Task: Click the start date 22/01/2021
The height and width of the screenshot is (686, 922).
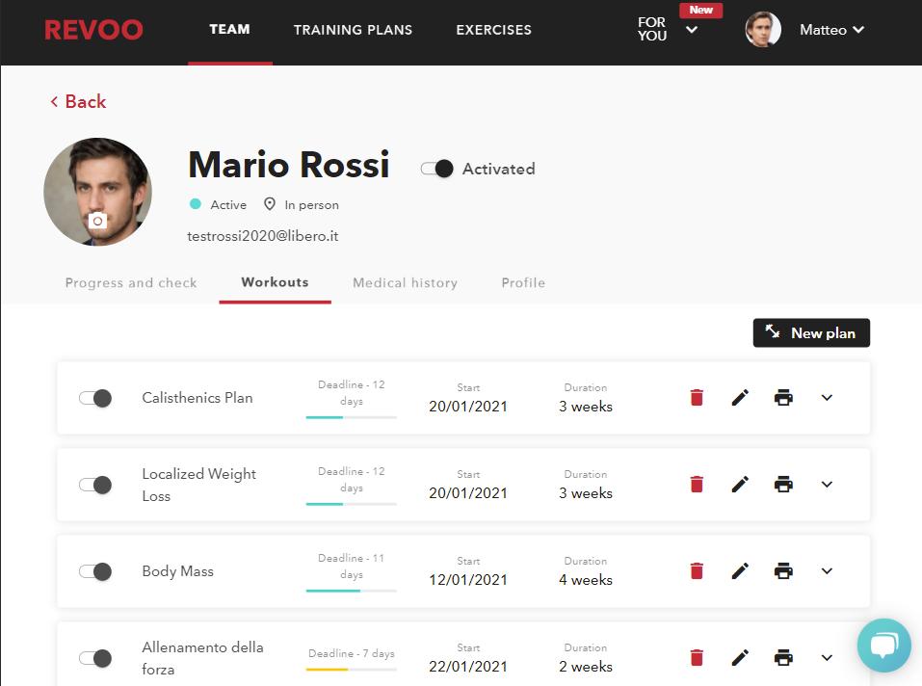Action: 468,667
